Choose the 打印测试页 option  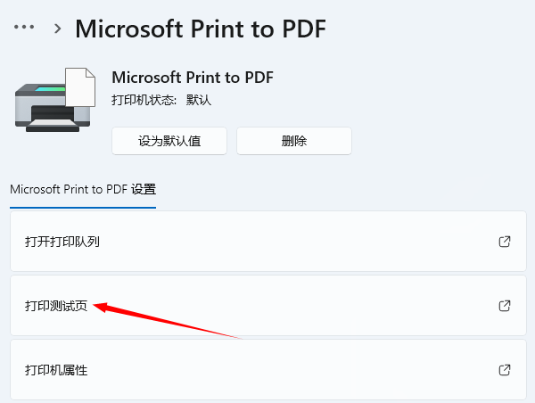[x=268, y=306]
